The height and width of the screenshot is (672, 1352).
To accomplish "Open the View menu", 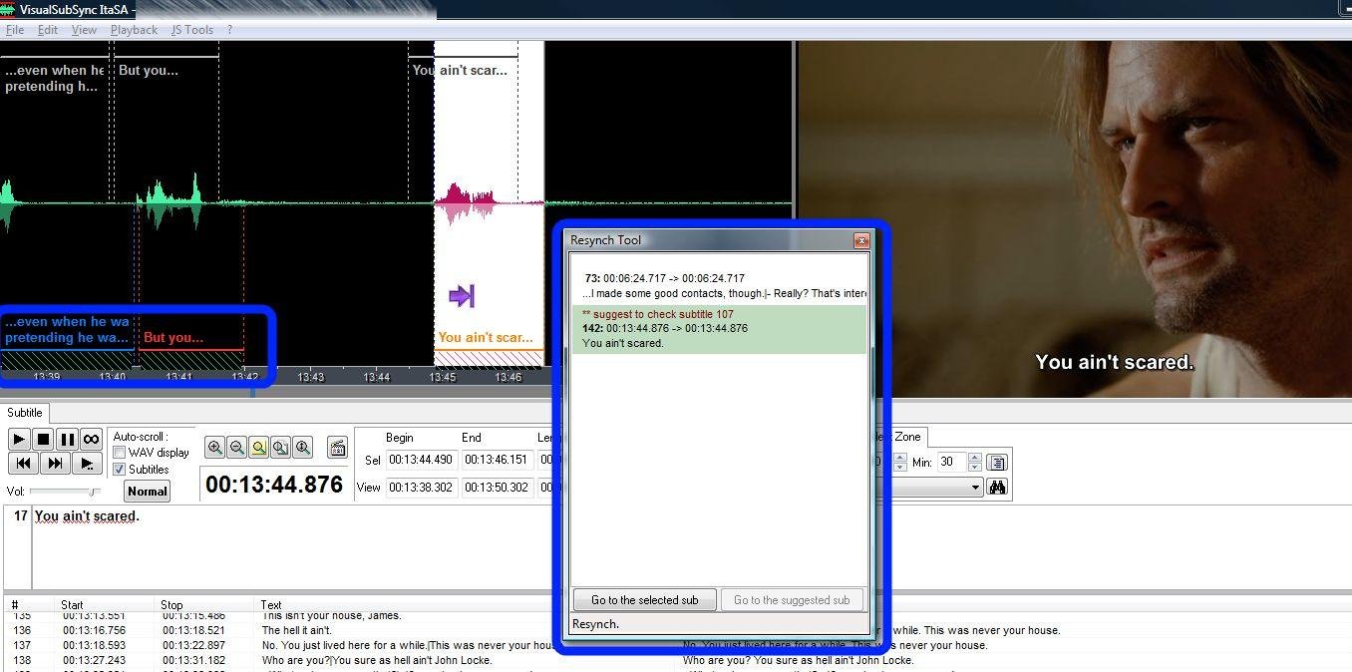I will (x=84, y=30).
